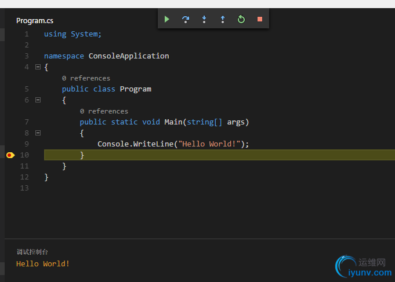This screenshot has width=395, height=282.
Task: Click Hello World! output in debug console
Action: (x=43, y=264)
